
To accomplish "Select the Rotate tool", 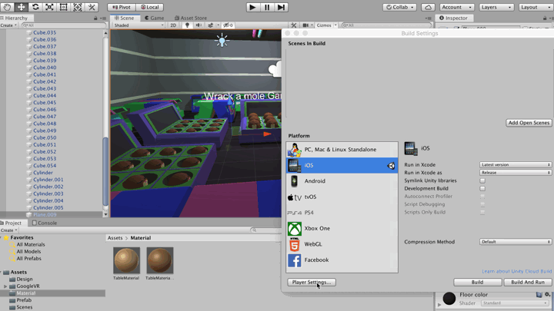I will tap(35, 7).
